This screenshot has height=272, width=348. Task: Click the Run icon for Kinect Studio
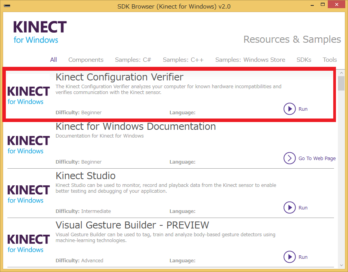coord(290,207)
